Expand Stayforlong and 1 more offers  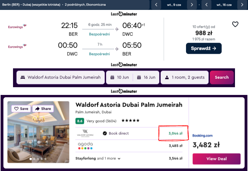pos(98,158)
